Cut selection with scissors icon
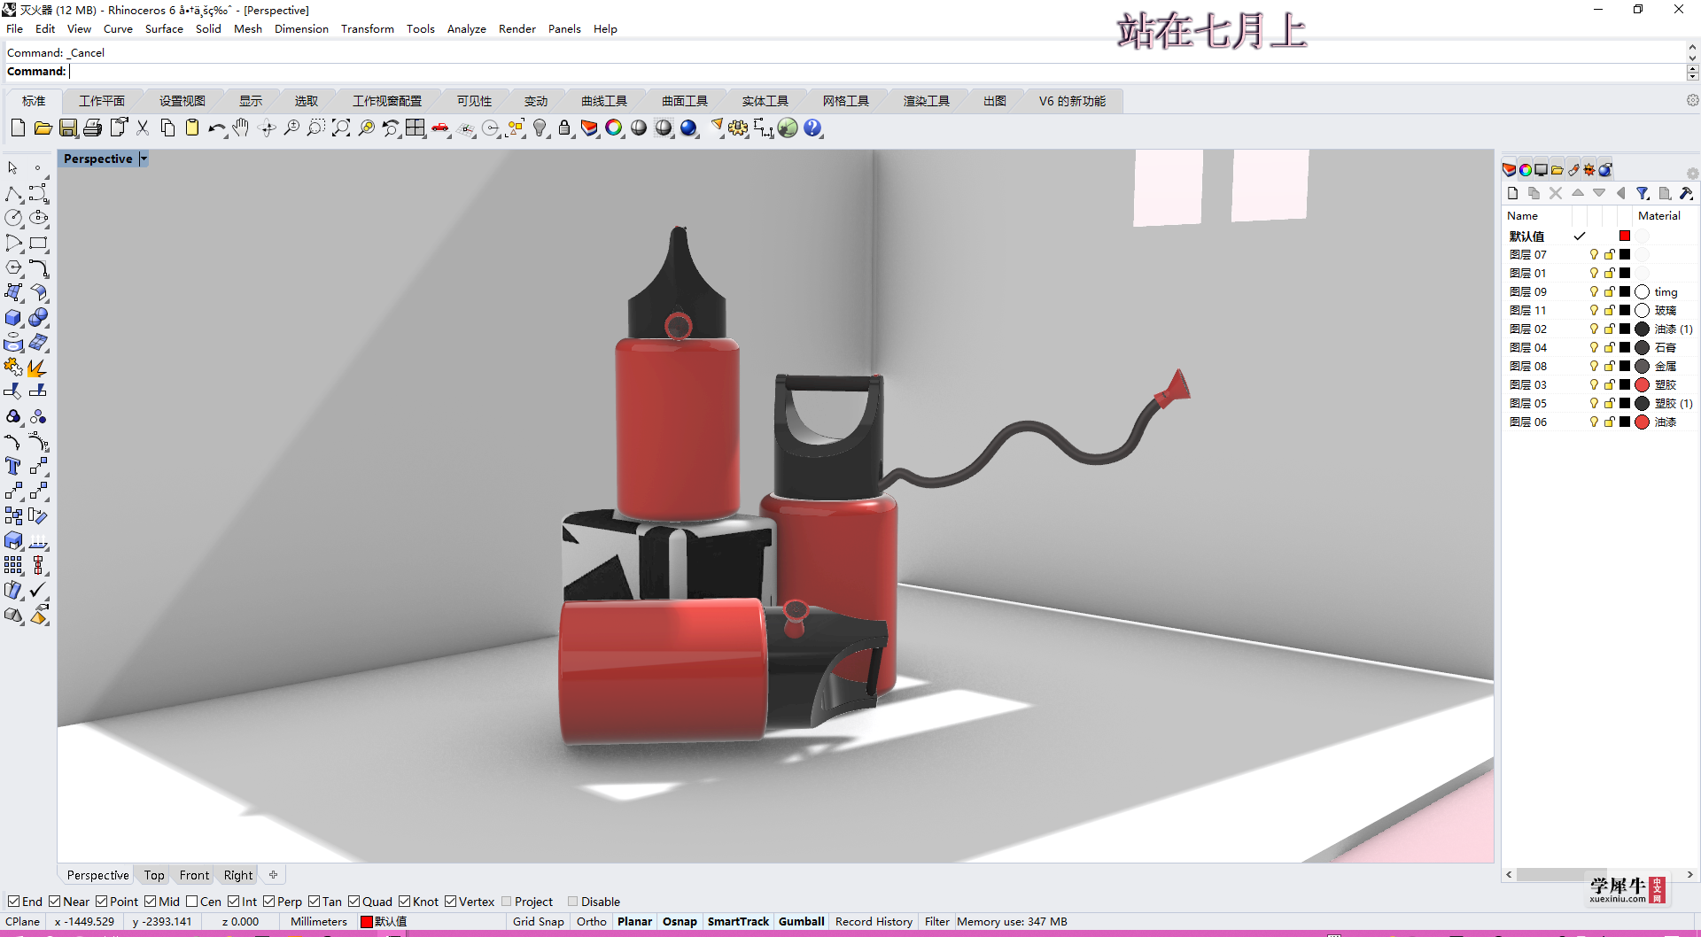1701x937 pixels. 143,128
